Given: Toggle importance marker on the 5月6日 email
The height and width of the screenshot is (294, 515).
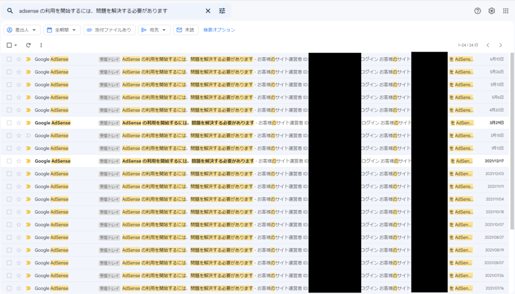Looking at the screenshot, I should [x=28, y=97].
